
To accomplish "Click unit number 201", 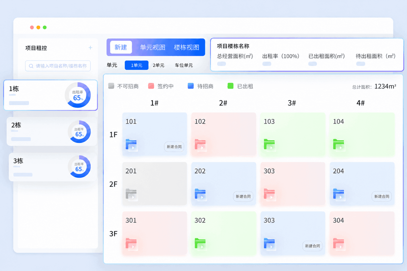I will (x=131, y=171).
